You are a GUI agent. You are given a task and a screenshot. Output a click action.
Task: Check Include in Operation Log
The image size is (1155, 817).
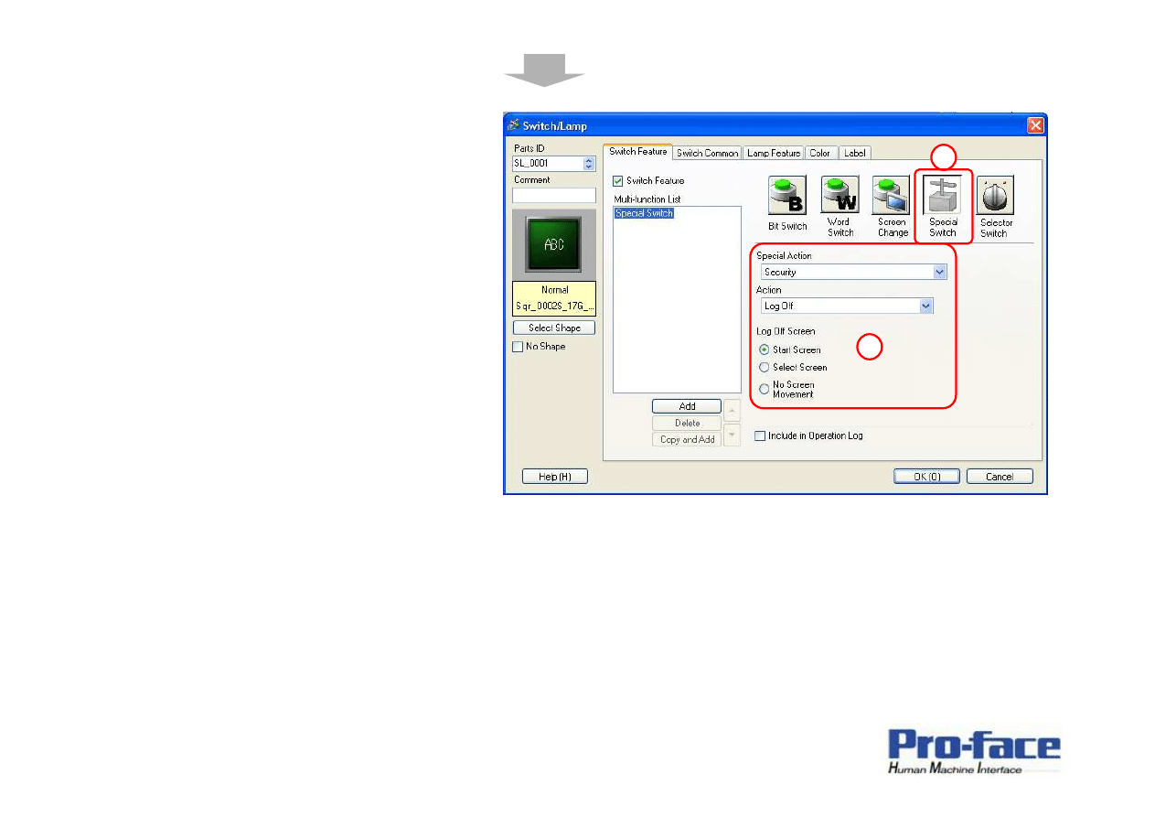pos(760,436)
